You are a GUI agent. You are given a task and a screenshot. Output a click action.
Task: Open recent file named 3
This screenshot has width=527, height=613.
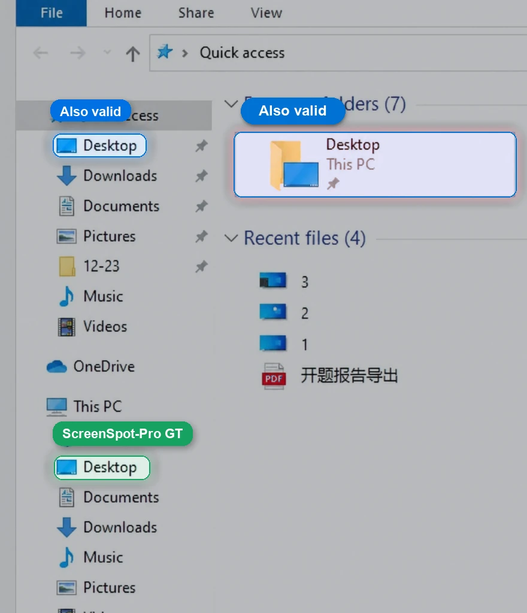pos(284,281)
